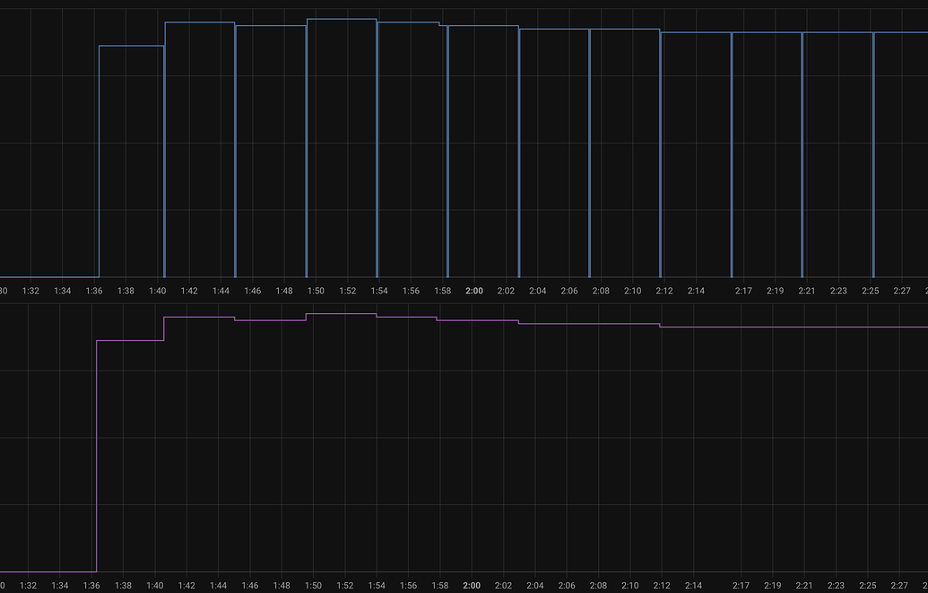The width and height of the screenshot is (928, 593).
Task: Click the 1:36 tick label on lower chart axis
Action: (x=91, y=585)
